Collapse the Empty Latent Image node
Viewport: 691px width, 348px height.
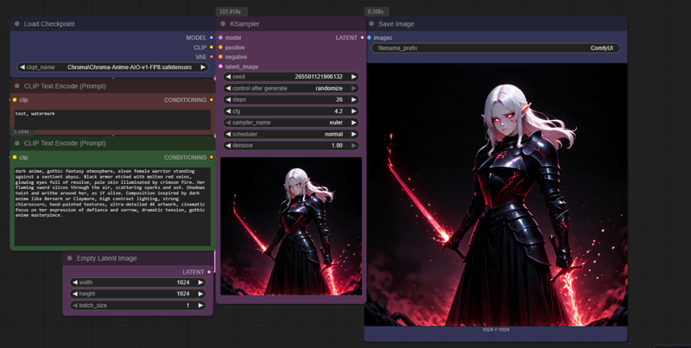[70, 258]
